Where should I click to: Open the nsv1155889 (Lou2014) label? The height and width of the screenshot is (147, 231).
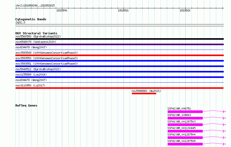click(31, 75)
